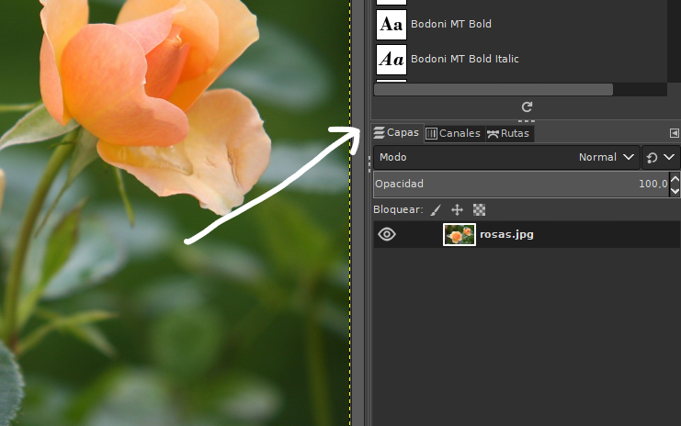The height and width of the screenshot is (426, 681).
Task: Toggle lock position and size icon
Action: [457, 209]
